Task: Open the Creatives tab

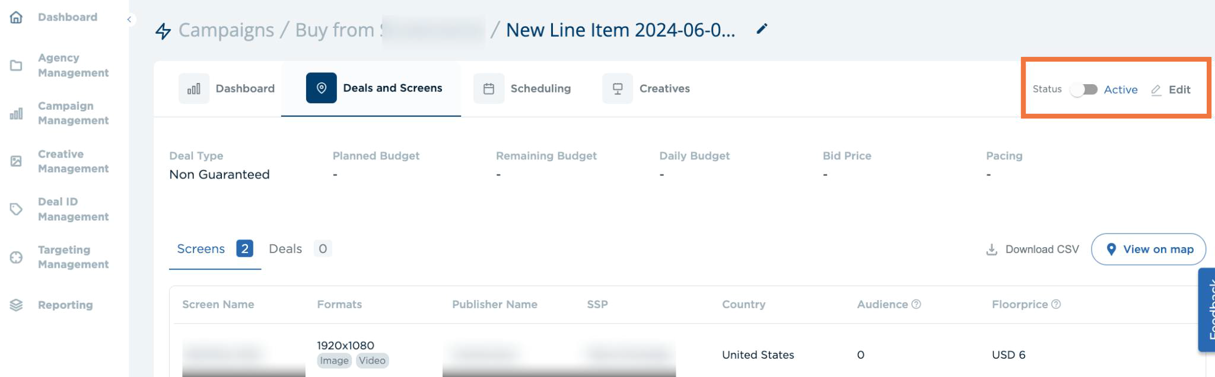Action: 646,88
